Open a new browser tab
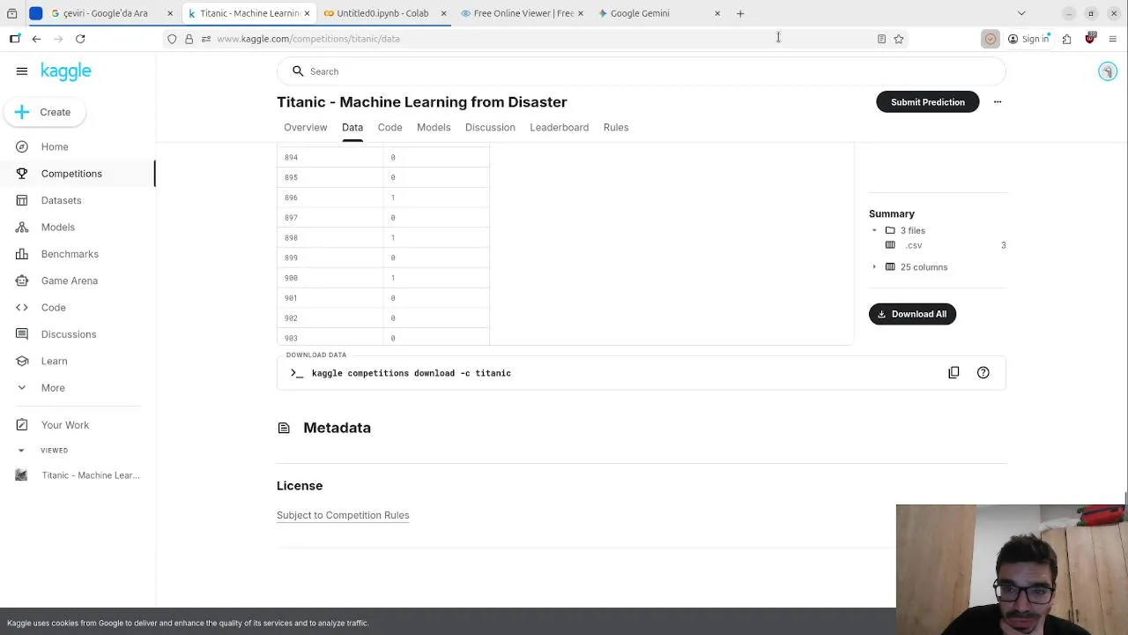 pos(740,13)
